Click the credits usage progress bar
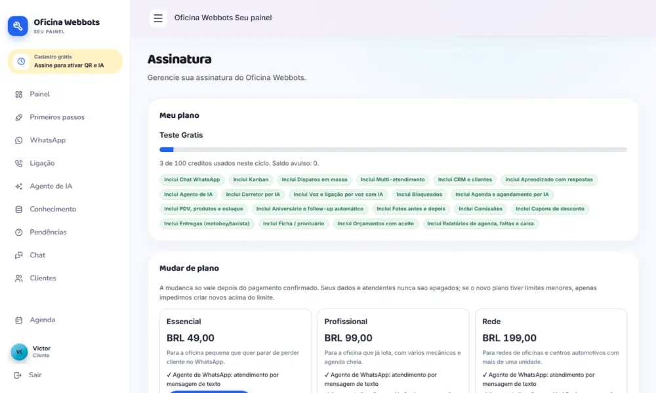Image resolution: width=656 pixels, height=393 pixels. pos(393,149)
